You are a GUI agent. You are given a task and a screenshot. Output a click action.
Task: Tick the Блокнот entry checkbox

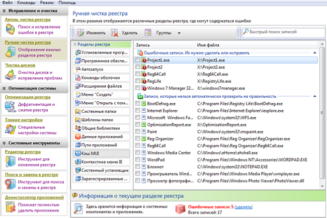coord(137,166)
